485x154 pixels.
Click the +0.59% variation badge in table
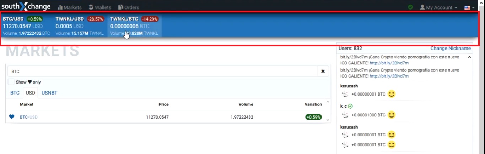pyautogui.click(x=313, y=117)
